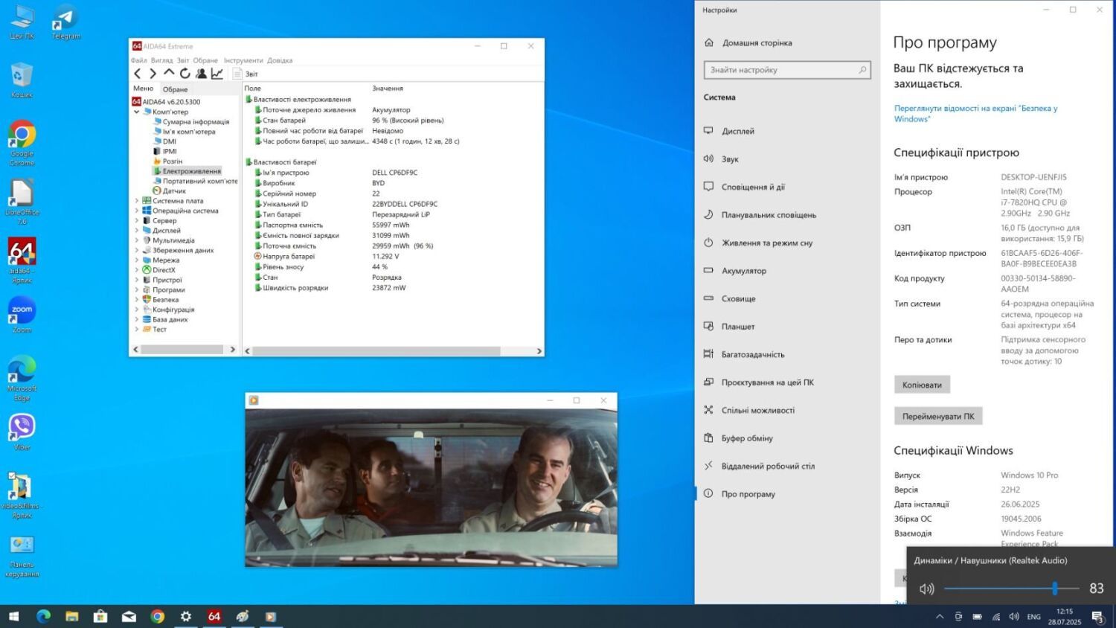The image size is (1116, 628).
Task: Switch to the Обране tab
Action: (176, 89)
